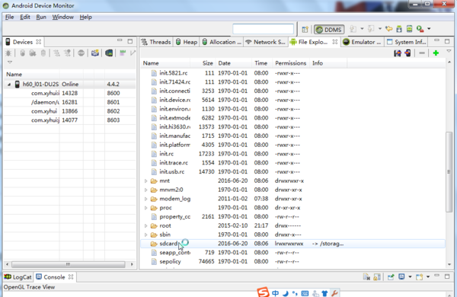The height and width of the screenshot is (297, 457).
Task: Expand the proc folder tree node
Action: (x=146, y=208)
